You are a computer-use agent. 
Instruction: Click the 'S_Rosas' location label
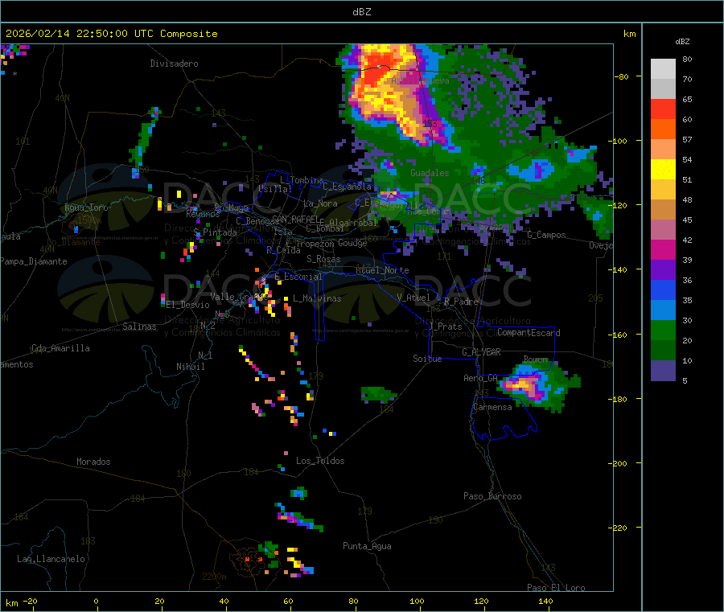[x=323, y=259]
